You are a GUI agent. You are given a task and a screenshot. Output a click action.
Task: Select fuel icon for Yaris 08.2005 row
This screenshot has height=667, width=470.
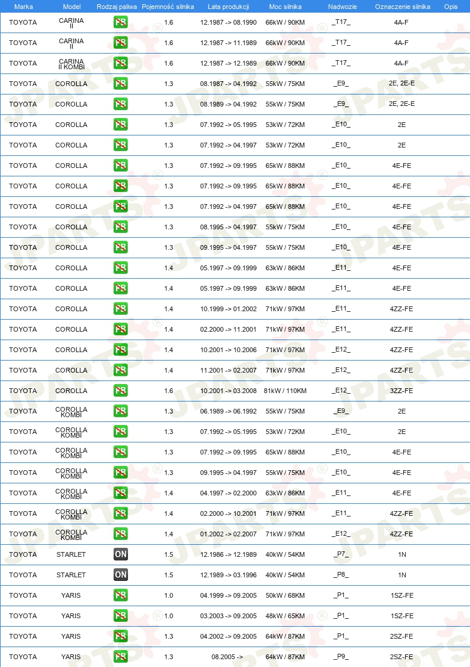(121, 656)
